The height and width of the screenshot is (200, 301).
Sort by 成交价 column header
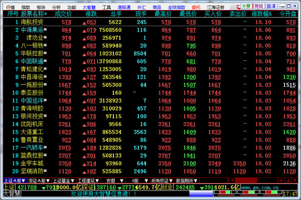[63, 14]
